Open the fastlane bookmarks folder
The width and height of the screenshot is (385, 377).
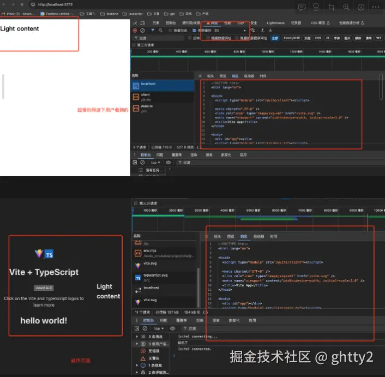pyautogui.click(x=109, y=14)
